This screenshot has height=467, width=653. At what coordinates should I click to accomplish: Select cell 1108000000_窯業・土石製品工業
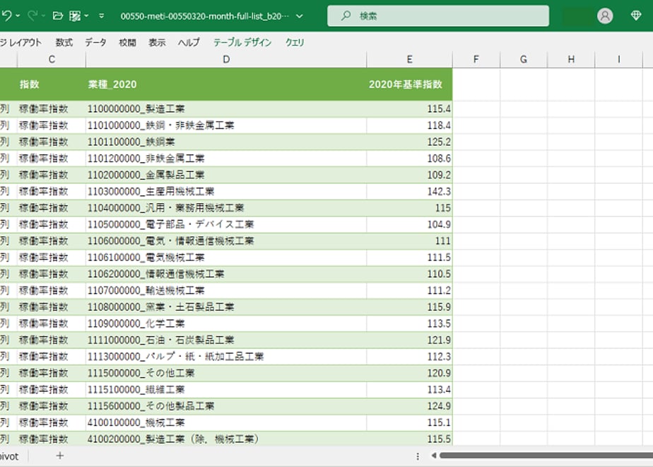pos(226,307)
